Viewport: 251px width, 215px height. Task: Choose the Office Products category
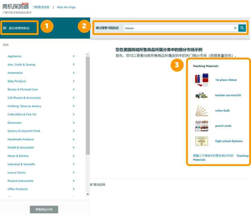pyautogui.click(x=18, y=189)
